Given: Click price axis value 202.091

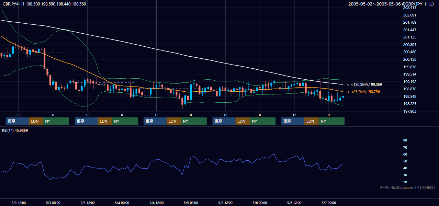Looking at the screenshot, I should 410,15.
